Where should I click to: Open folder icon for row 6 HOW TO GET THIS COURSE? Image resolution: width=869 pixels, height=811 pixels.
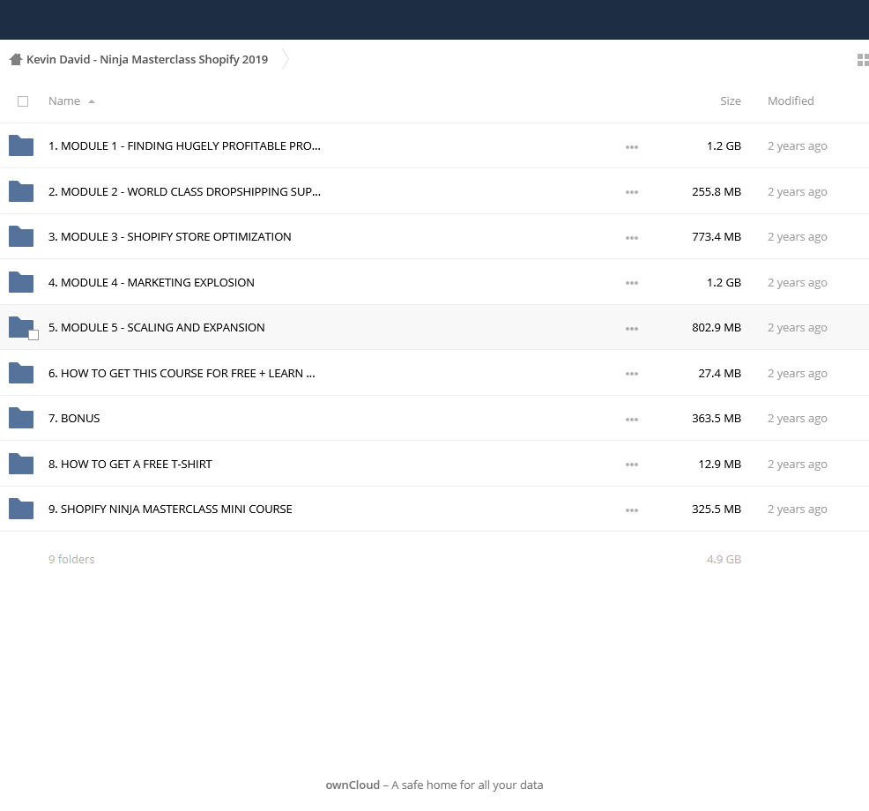tap(21, 373)
